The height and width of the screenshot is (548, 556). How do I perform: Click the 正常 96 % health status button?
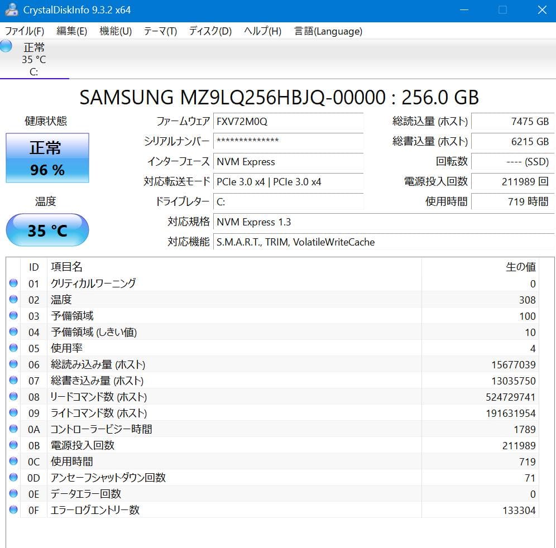pyautogui.click(x=47, y=158)
